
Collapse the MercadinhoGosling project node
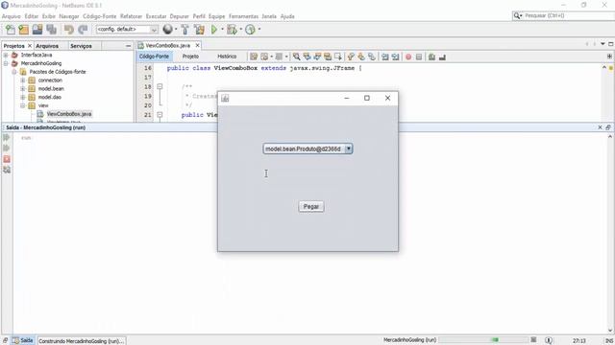(x=6, y=63)
